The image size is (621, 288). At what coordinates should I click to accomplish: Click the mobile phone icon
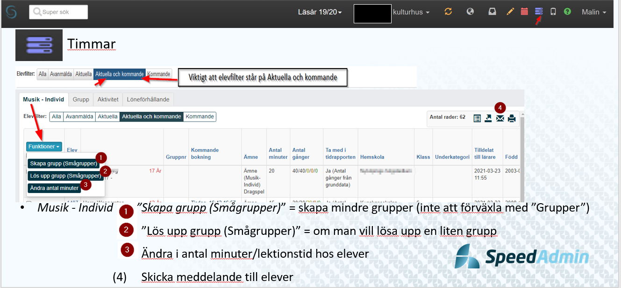553,12
